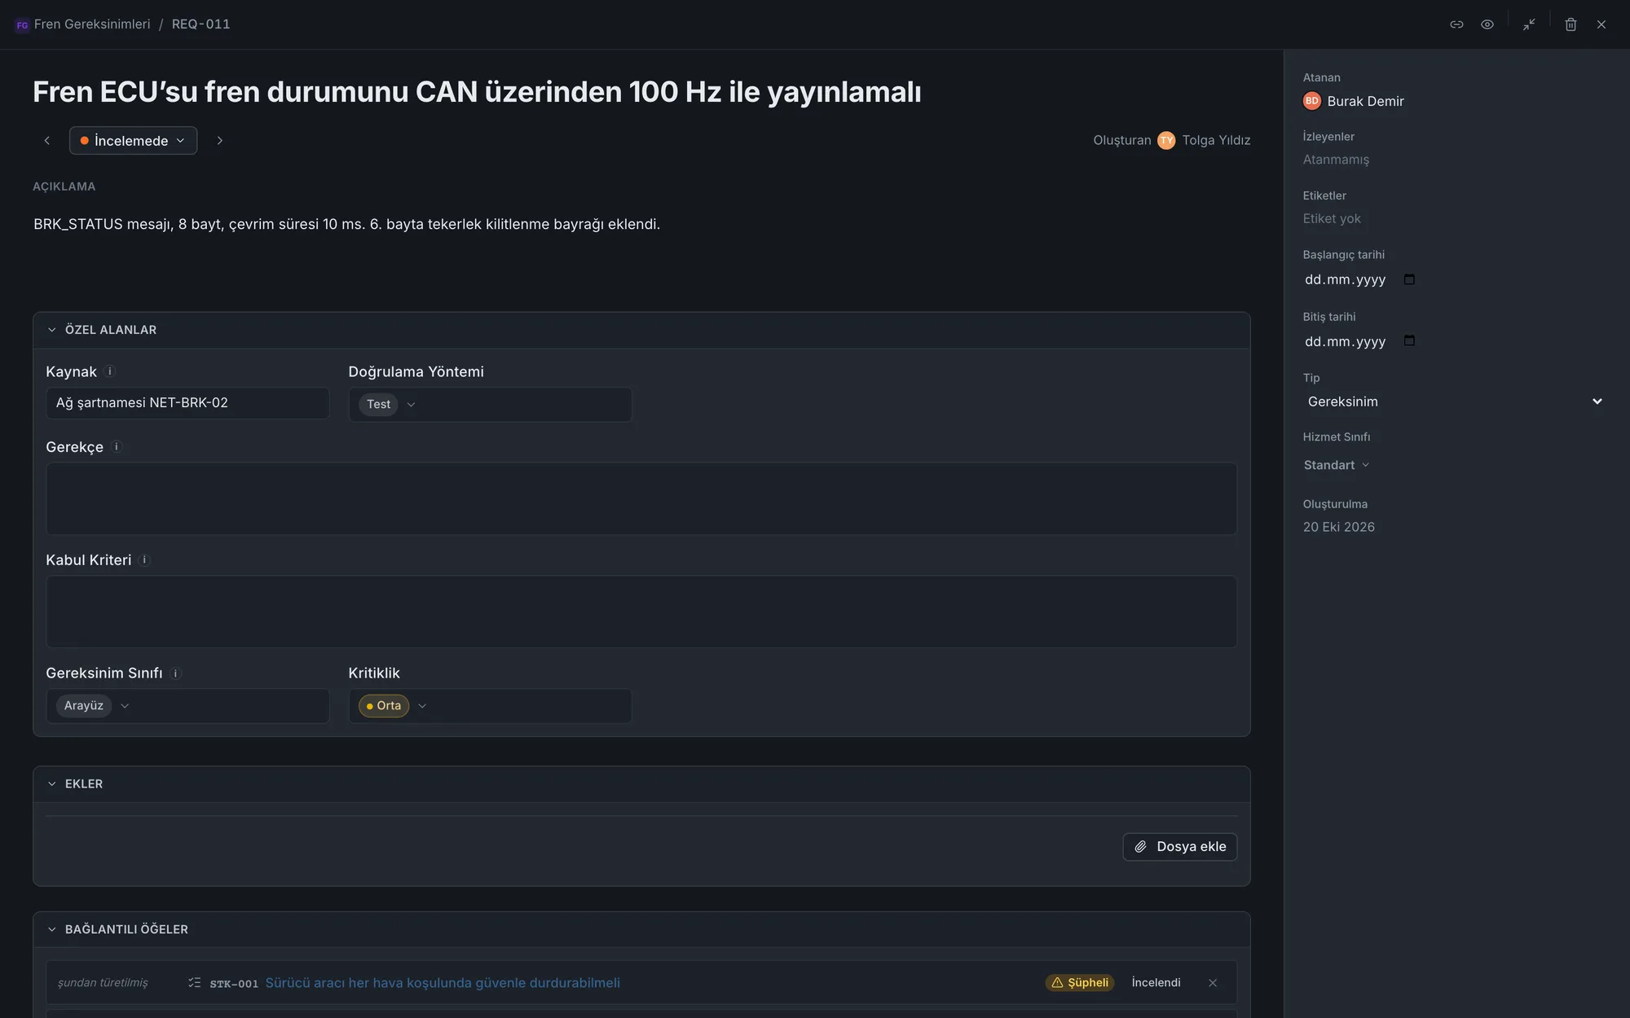Collapse the ÖZEL ALANLAR section
Screen dimensions: 1630x1018
coord(52,330)
